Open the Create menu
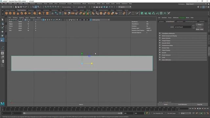This screenshot has height=118, width=210. [10, 4]
